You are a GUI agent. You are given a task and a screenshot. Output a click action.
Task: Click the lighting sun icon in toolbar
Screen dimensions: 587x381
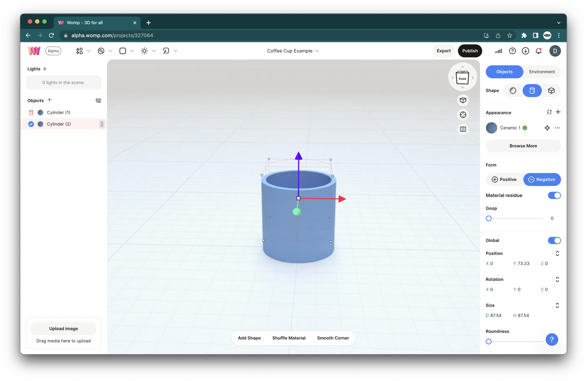(x=144, y=51)
